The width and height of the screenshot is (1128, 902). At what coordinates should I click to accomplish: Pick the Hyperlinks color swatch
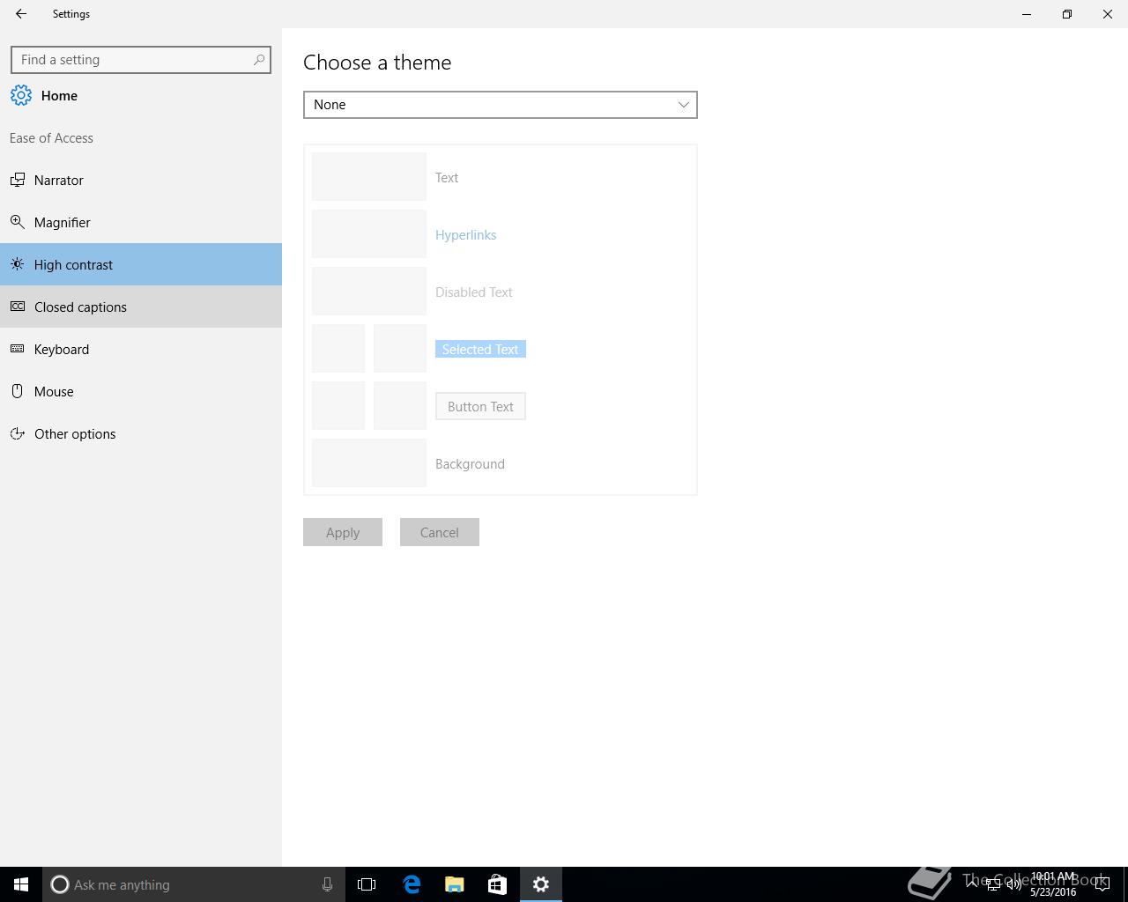pyautogui.click(x=369, y=233)
